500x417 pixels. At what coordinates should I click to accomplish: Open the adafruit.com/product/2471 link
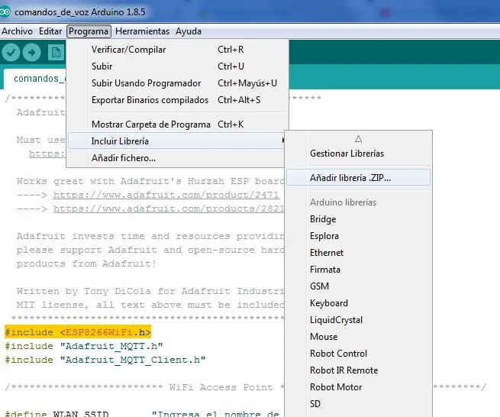tap(166, 195)
